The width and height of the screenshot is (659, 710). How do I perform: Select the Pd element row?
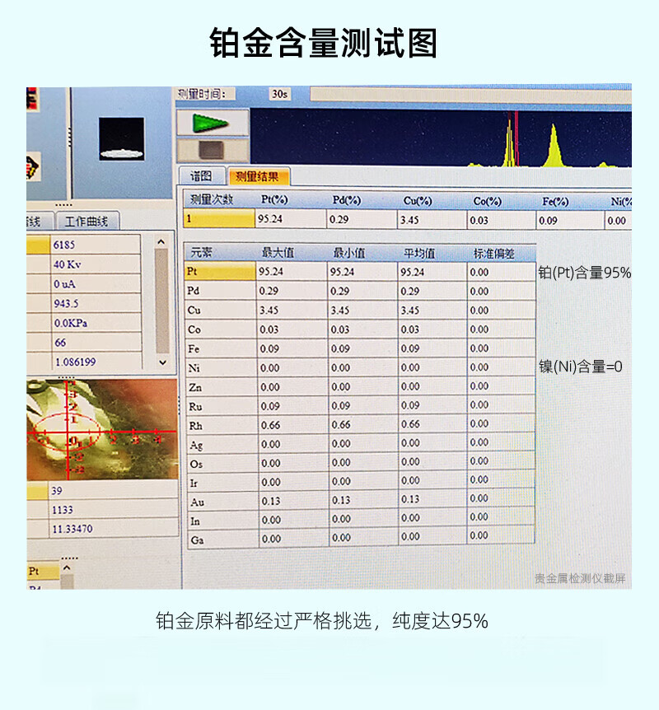(x=360, y=291)
